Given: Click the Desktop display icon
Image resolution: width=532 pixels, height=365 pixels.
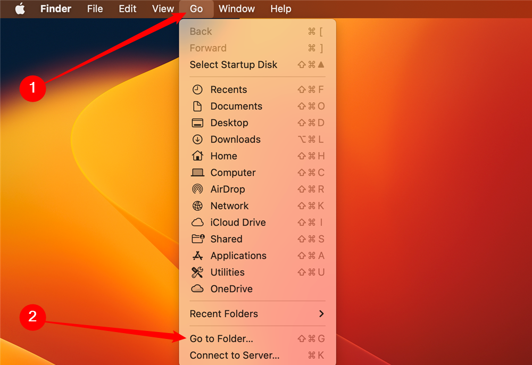Looking at the screenshot, I should tap(197, 123).
